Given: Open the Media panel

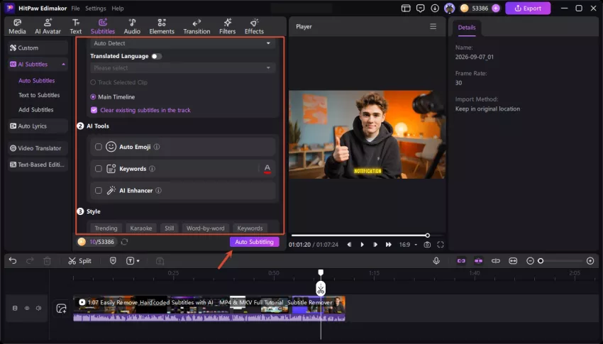Looking at the screenshot, I should pos(17,26).
